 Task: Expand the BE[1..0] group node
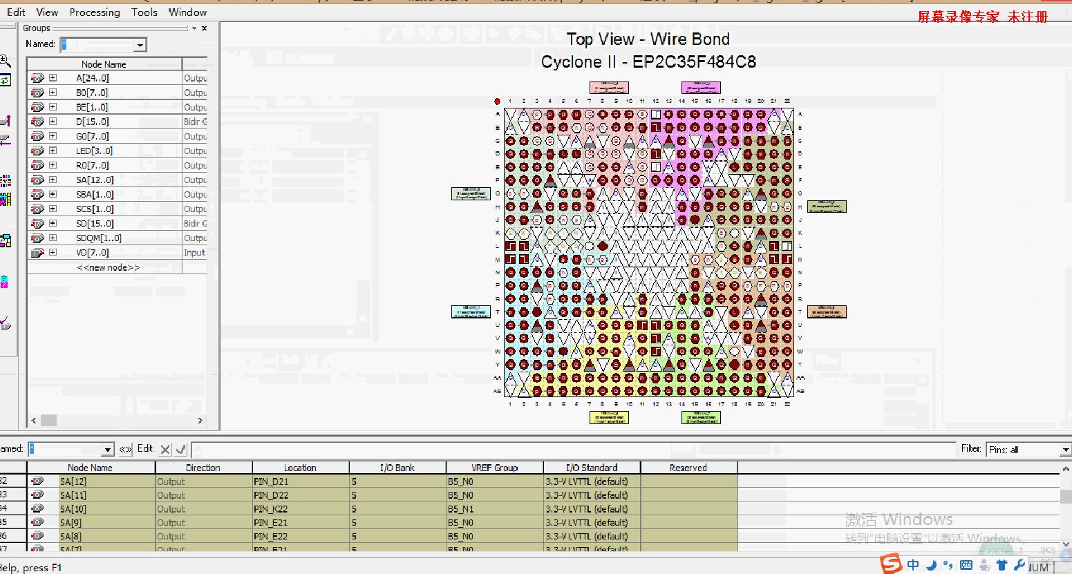coord(53,107)
